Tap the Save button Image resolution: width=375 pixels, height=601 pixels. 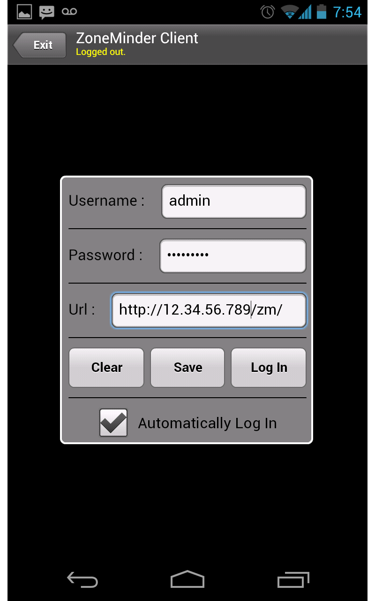tap(187, 368)
